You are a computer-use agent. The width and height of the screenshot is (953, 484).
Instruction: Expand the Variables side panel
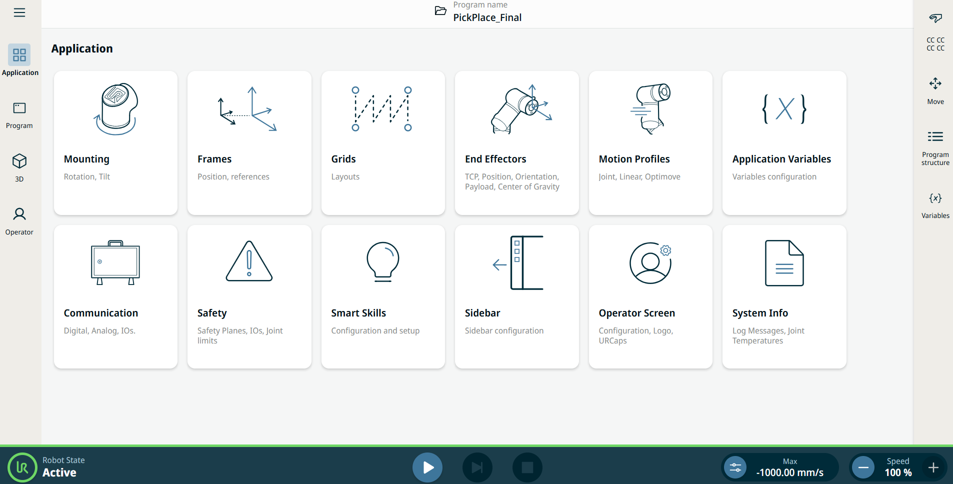935,205
